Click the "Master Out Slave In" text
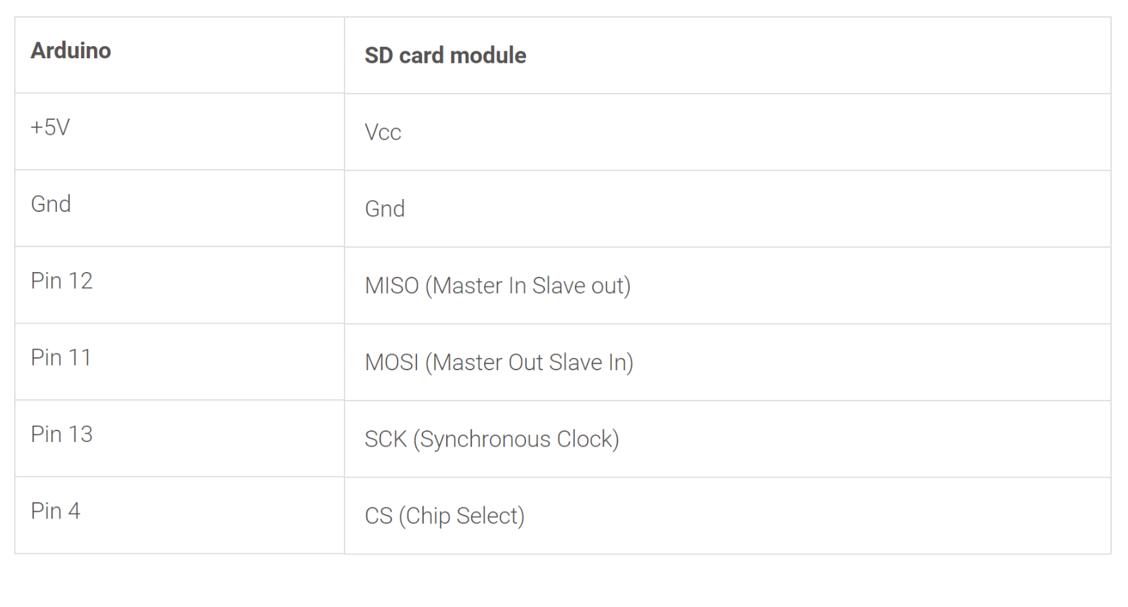This screenshot has width=1128, height=607. tap(532, 362)
